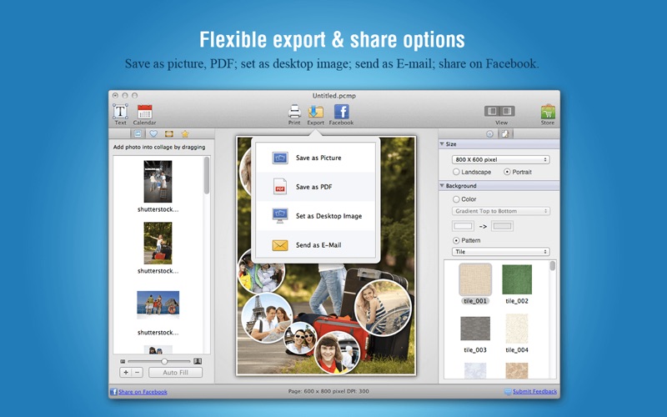Click the sunglasses couple circle photo

300,339
